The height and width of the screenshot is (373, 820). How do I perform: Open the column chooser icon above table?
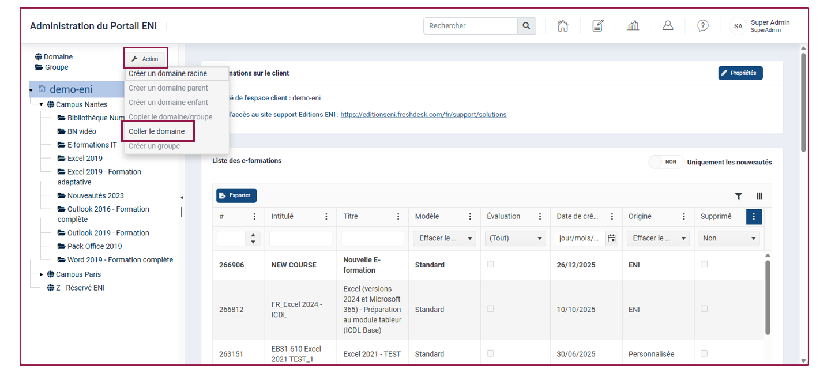click(x=759, y=196)
